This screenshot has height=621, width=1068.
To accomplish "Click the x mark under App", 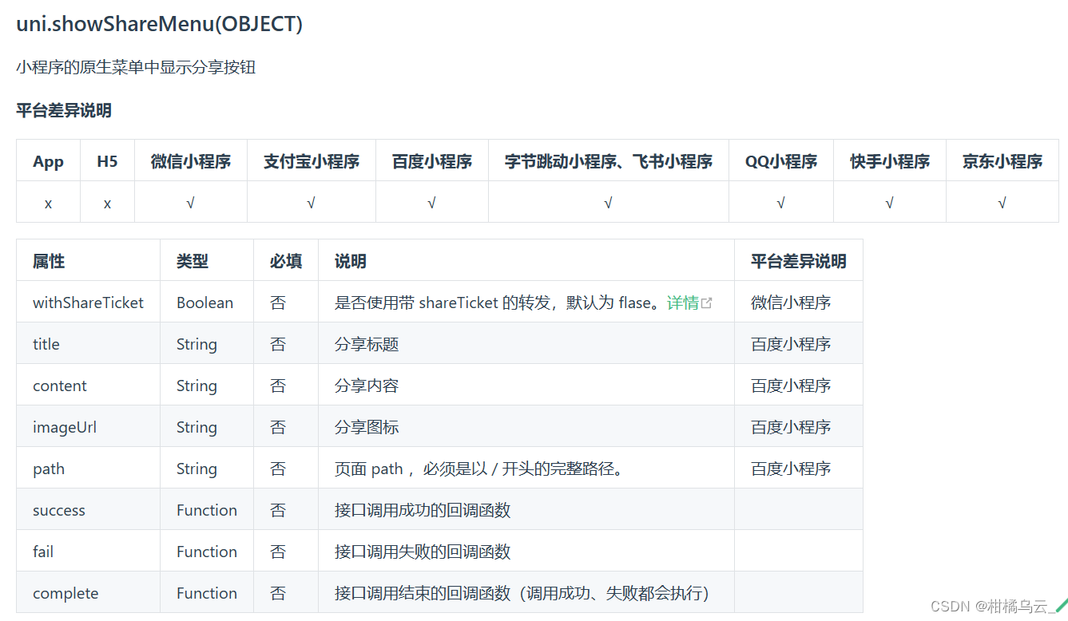I will coord(48,204).
